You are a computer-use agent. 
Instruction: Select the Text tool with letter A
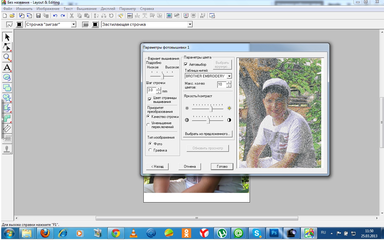(7, 67)
